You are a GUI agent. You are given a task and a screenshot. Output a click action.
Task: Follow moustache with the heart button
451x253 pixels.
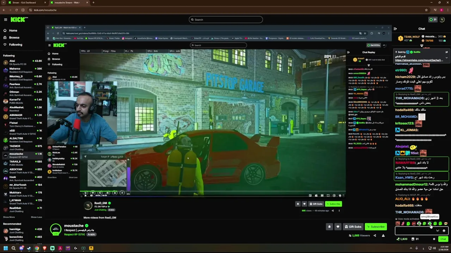[338, 227]
